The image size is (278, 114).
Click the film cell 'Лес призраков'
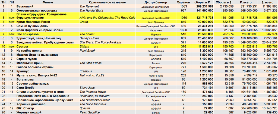[27, 34]
